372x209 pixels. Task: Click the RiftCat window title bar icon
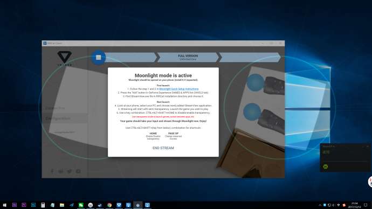45,43
